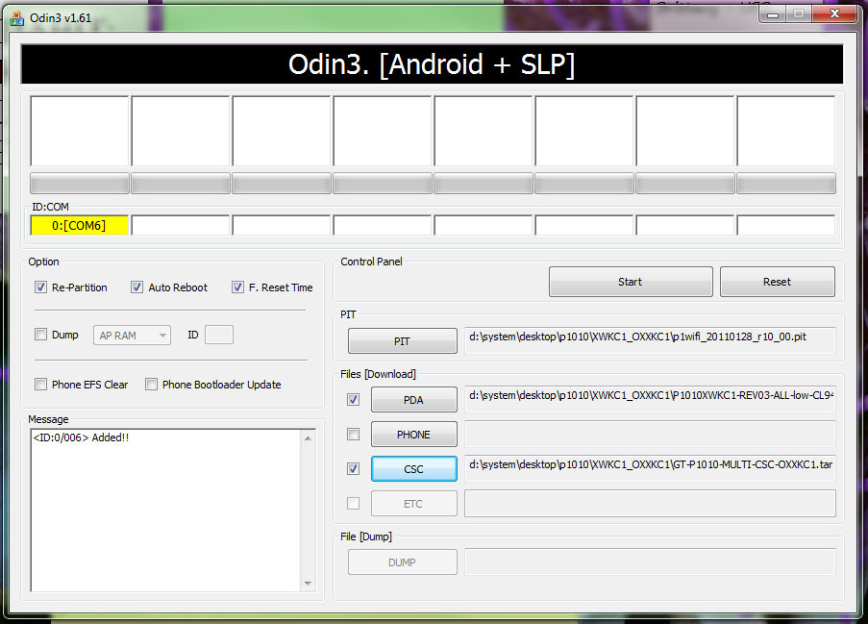868x624 pixels.
Task: Click the Reset button
Action: point(777,282)
